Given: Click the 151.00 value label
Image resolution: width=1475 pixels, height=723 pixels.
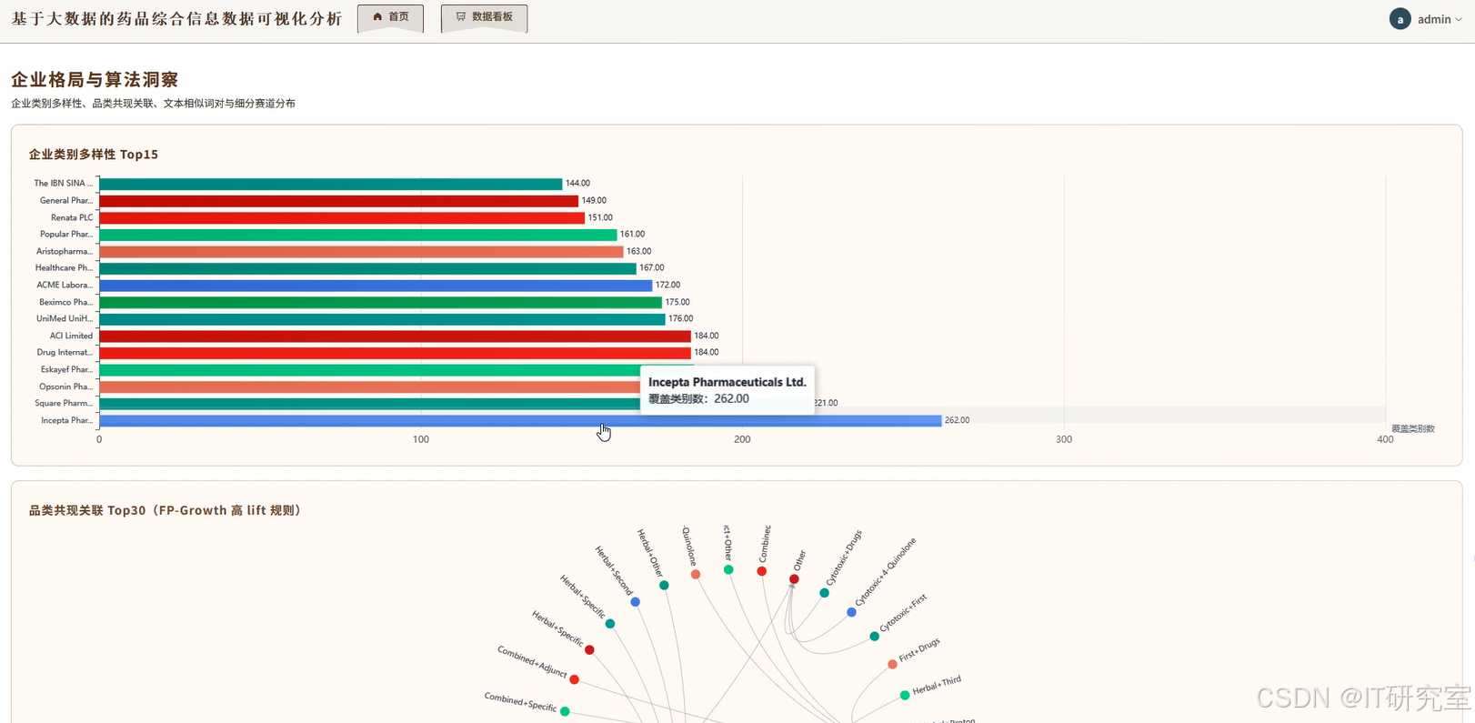Looking at the screenshot, I should [x=600, y=218].
